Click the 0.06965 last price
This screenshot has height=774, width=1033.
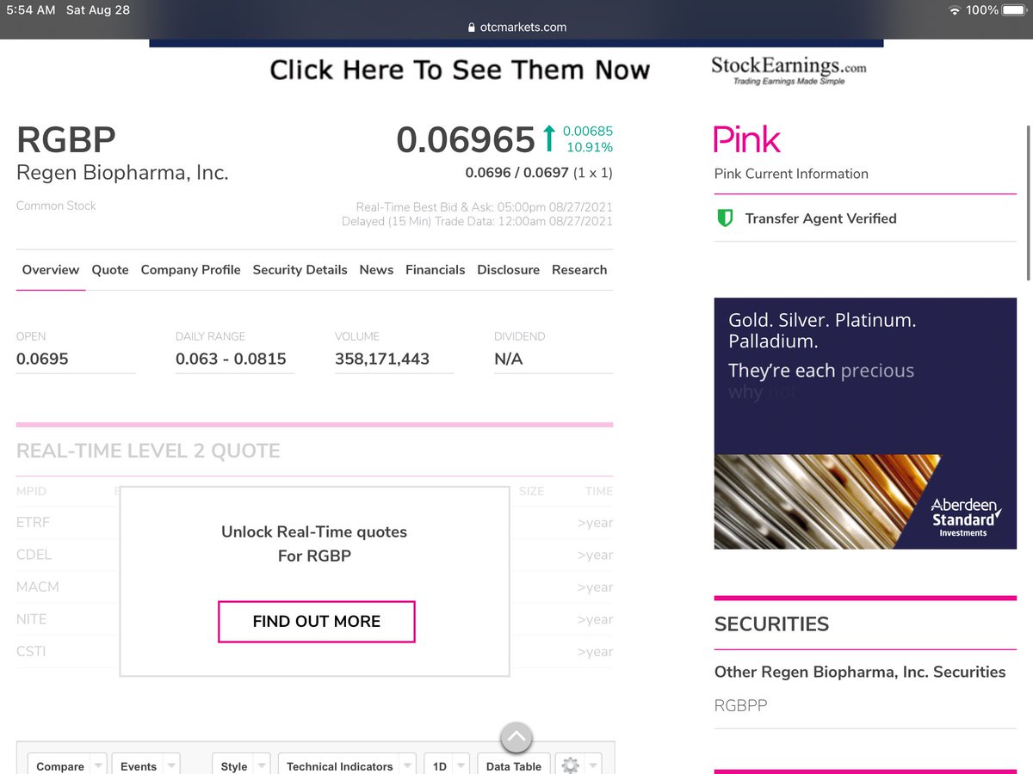[466, 139]
